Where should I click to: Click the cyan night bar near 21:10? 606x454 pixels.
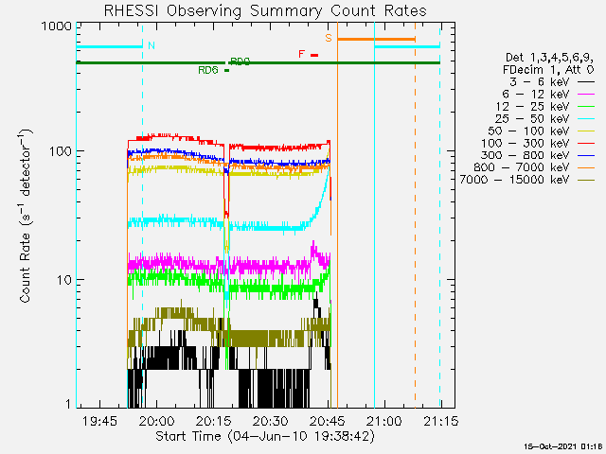pyautogui.click(x=407, y=47)
